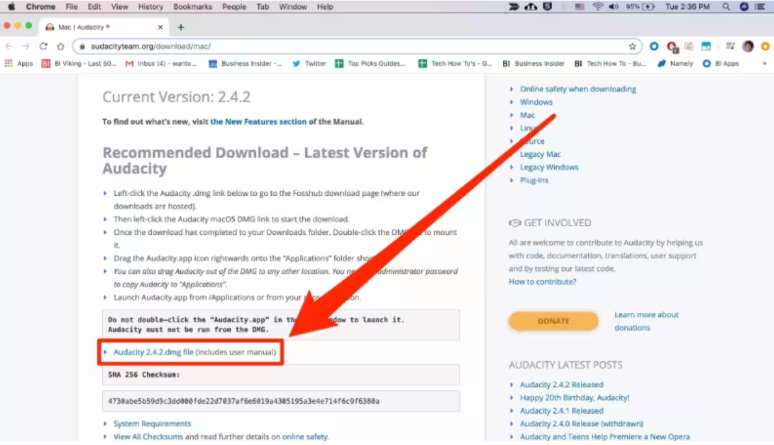Open the New Features section link
The width and height of the screenshot is (774, 445).
pyautogui.click(x=258, y=122)
